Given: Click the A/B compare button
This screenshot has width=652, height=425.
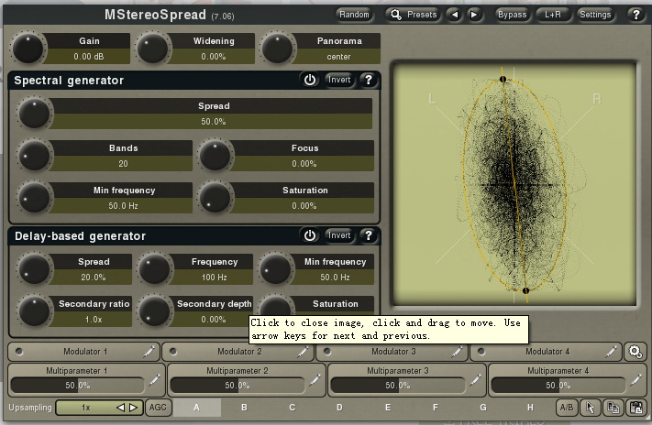Looking at the screenshot, I should click(x=567, y=408).
